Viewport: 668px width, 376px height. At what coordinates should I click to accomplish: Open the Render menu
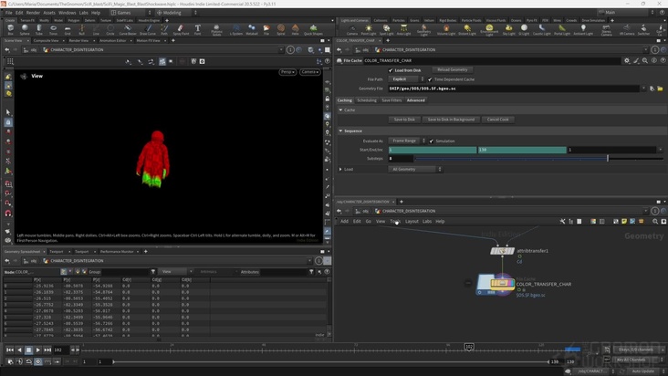tap(33, 13)
